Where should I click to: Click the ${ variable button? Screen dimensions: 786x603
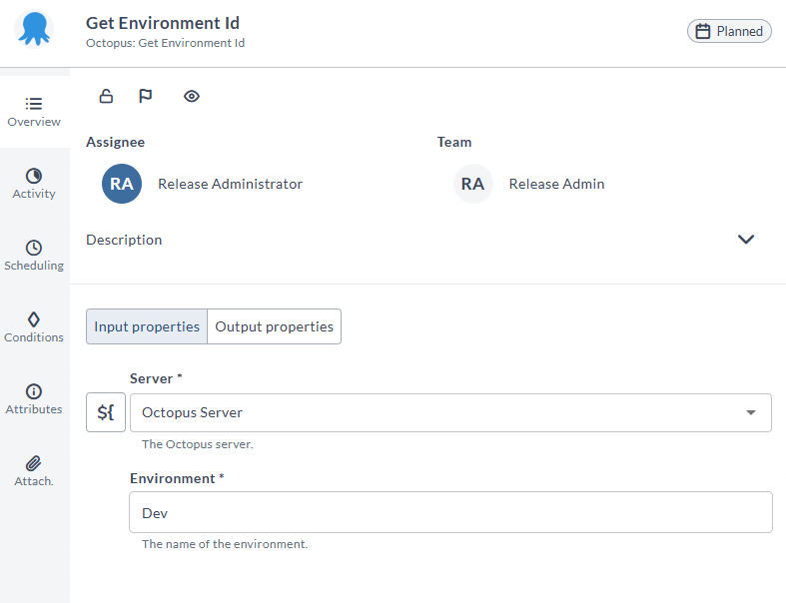(x=106, y=412)
